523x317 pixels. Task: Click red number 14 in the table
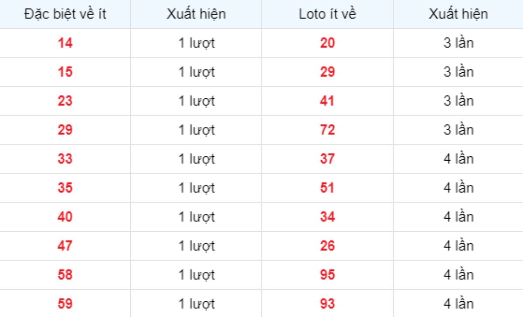[x=65, y=43]
